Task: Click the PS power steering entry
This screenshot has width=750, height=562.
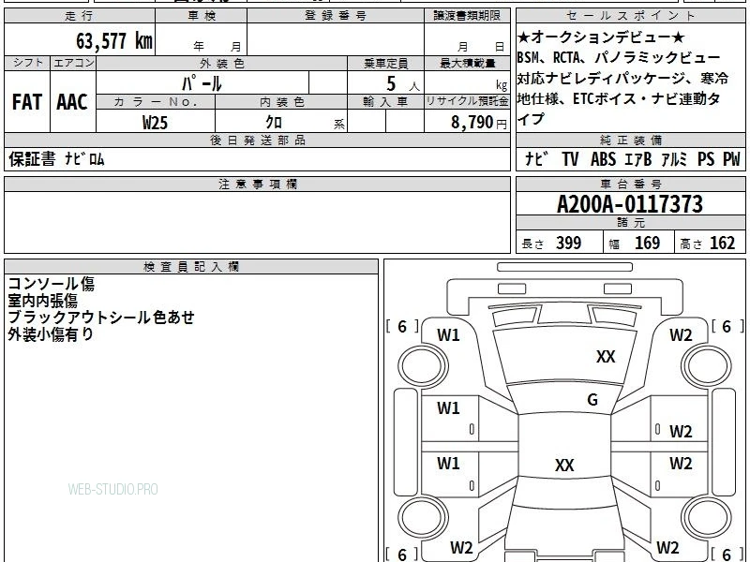Action: pos(706,159)
